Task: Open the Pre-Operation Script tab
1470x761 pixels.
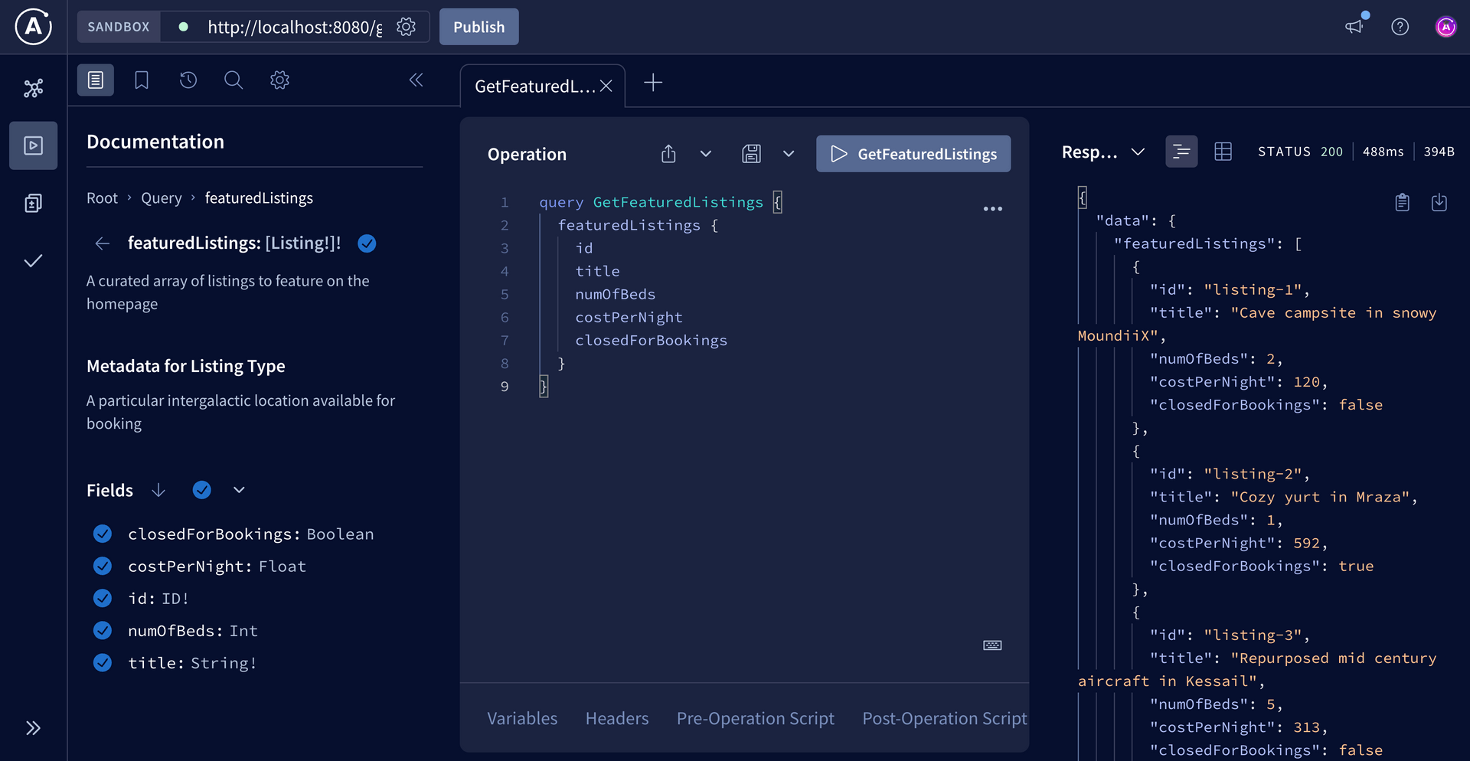Action: coord(755,718)
